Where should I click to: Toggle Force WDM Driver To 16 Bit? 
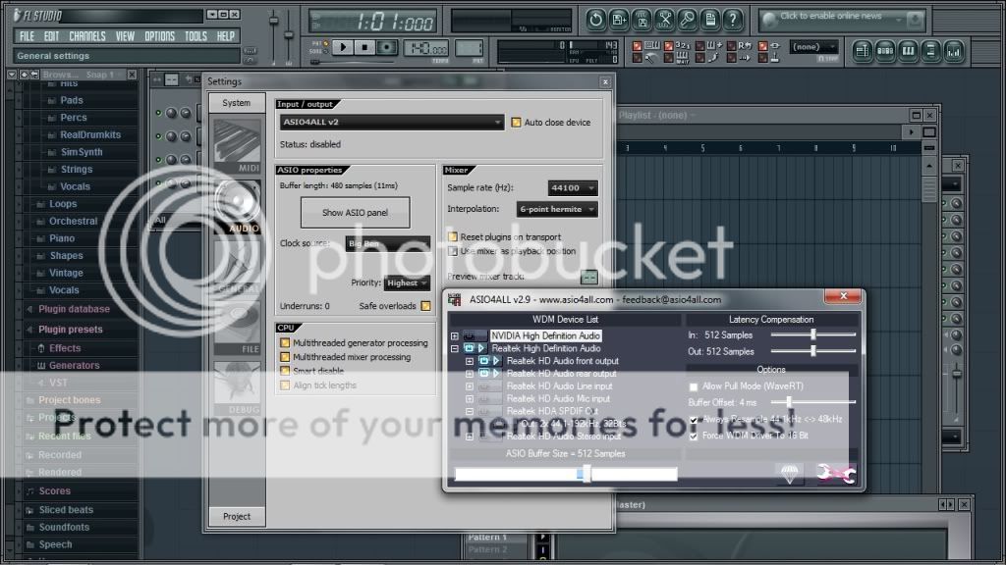coord(694,437)
